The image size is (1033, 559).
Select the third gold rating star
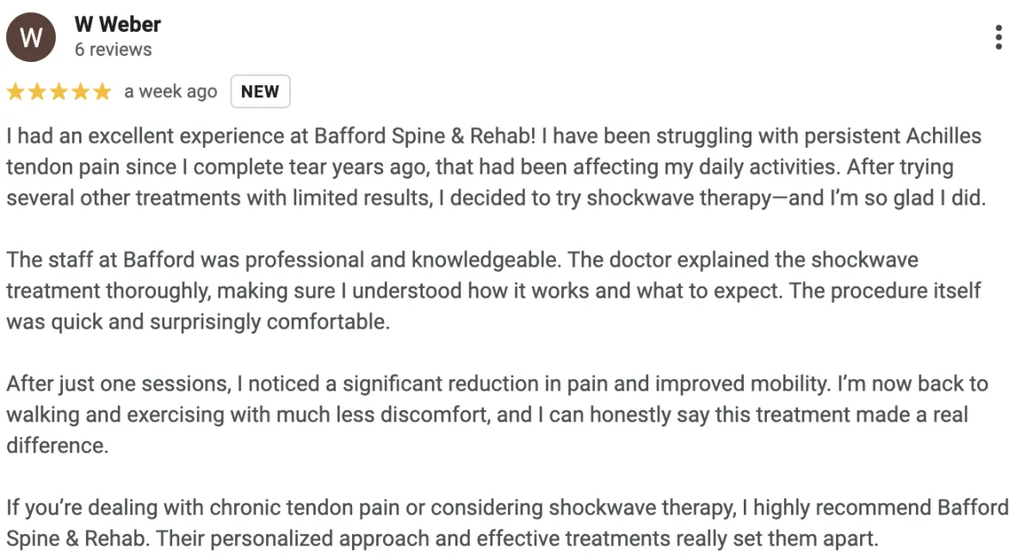(59, 91)
